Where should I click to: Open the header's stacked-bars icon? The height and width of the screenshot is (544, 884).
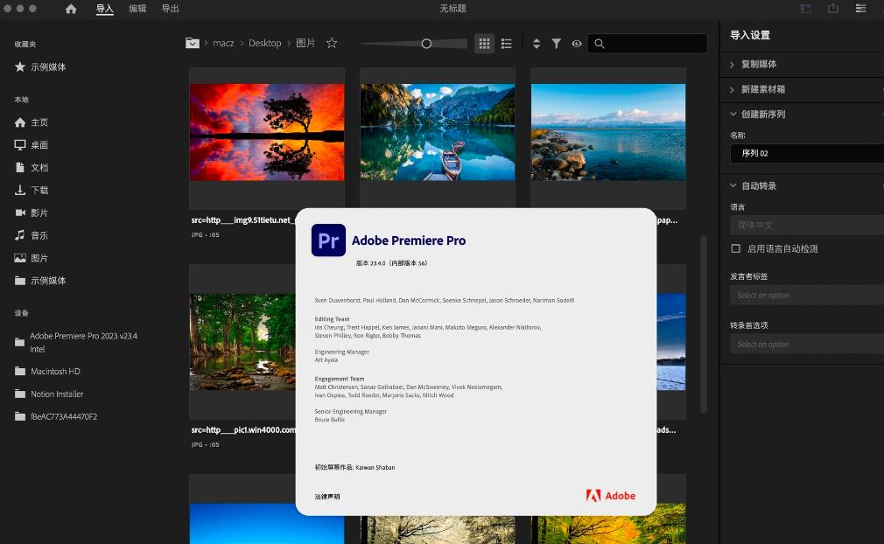coord(860,9)
